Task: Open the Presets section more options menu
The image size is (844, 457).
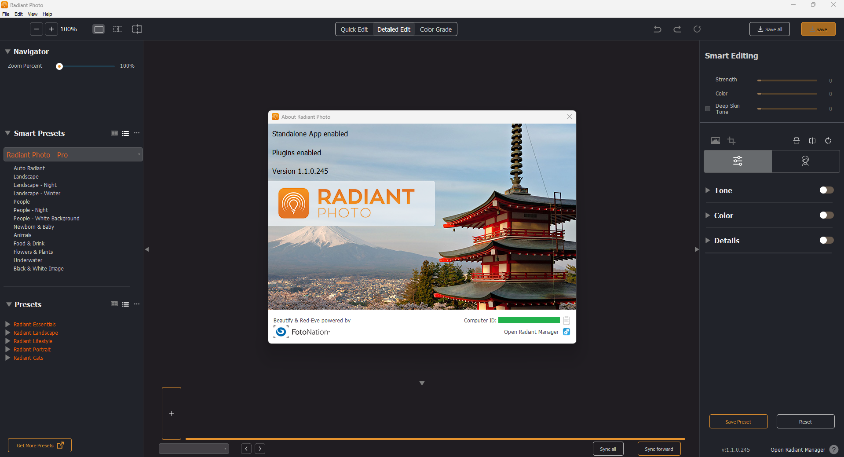Action: pos(137,303)
